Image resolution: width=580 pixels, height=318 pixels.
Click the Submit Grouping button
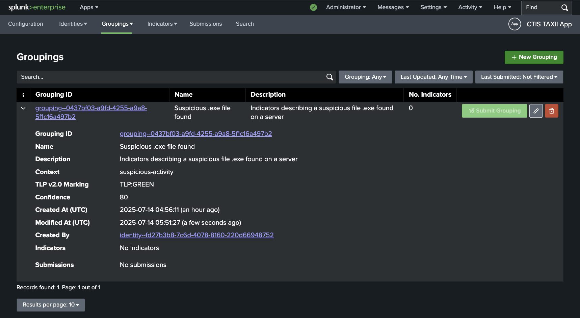tap(494, 111)
